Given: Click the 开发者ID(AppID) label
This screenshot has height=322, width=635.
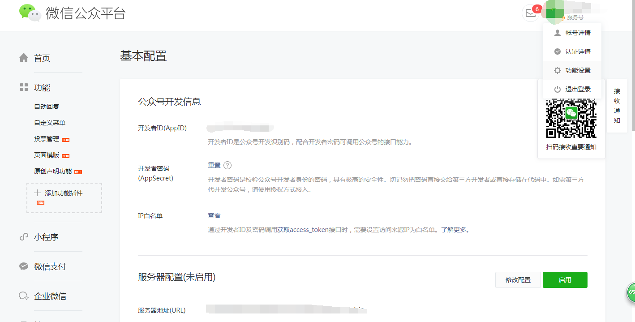Looking at the screenshot, I should point(162,128).
